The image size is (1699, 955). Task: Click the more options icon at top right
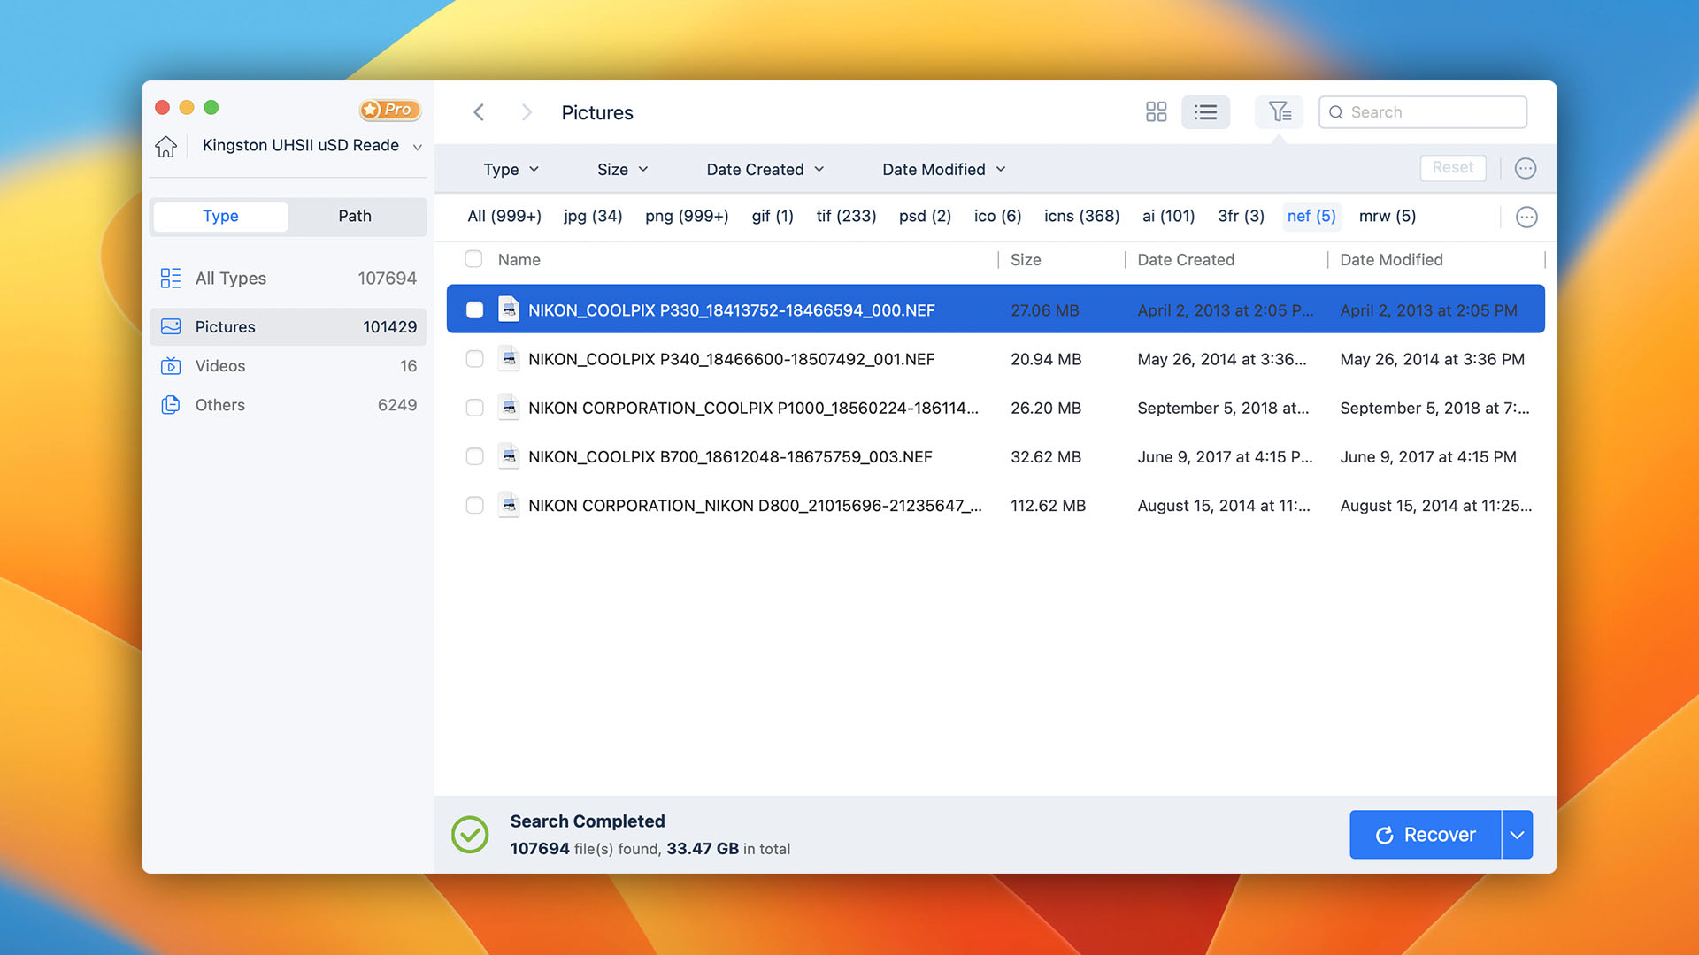tap(1526, 167)
